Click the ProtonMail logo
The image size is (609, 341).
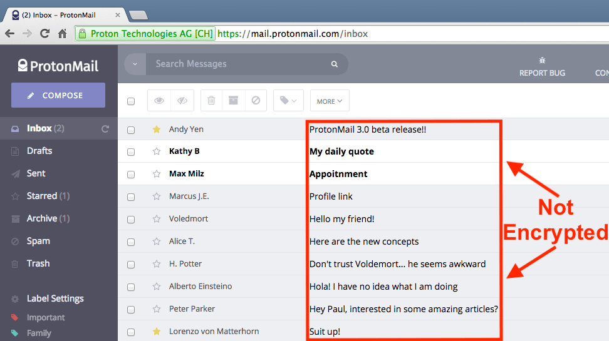pyautogui.click(x=58, y=66)
